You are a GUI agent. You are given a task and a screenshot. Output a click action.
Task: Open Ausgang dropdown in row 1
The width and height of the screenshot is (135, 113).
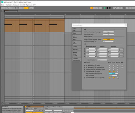pyautogui.click(x=113, y=48)
